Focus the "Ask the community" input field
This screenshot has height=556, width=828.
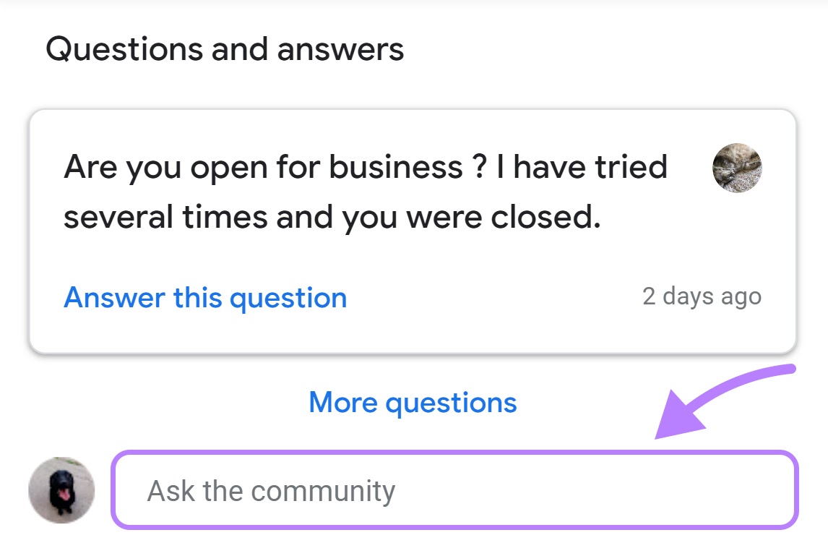click(455, 490)
